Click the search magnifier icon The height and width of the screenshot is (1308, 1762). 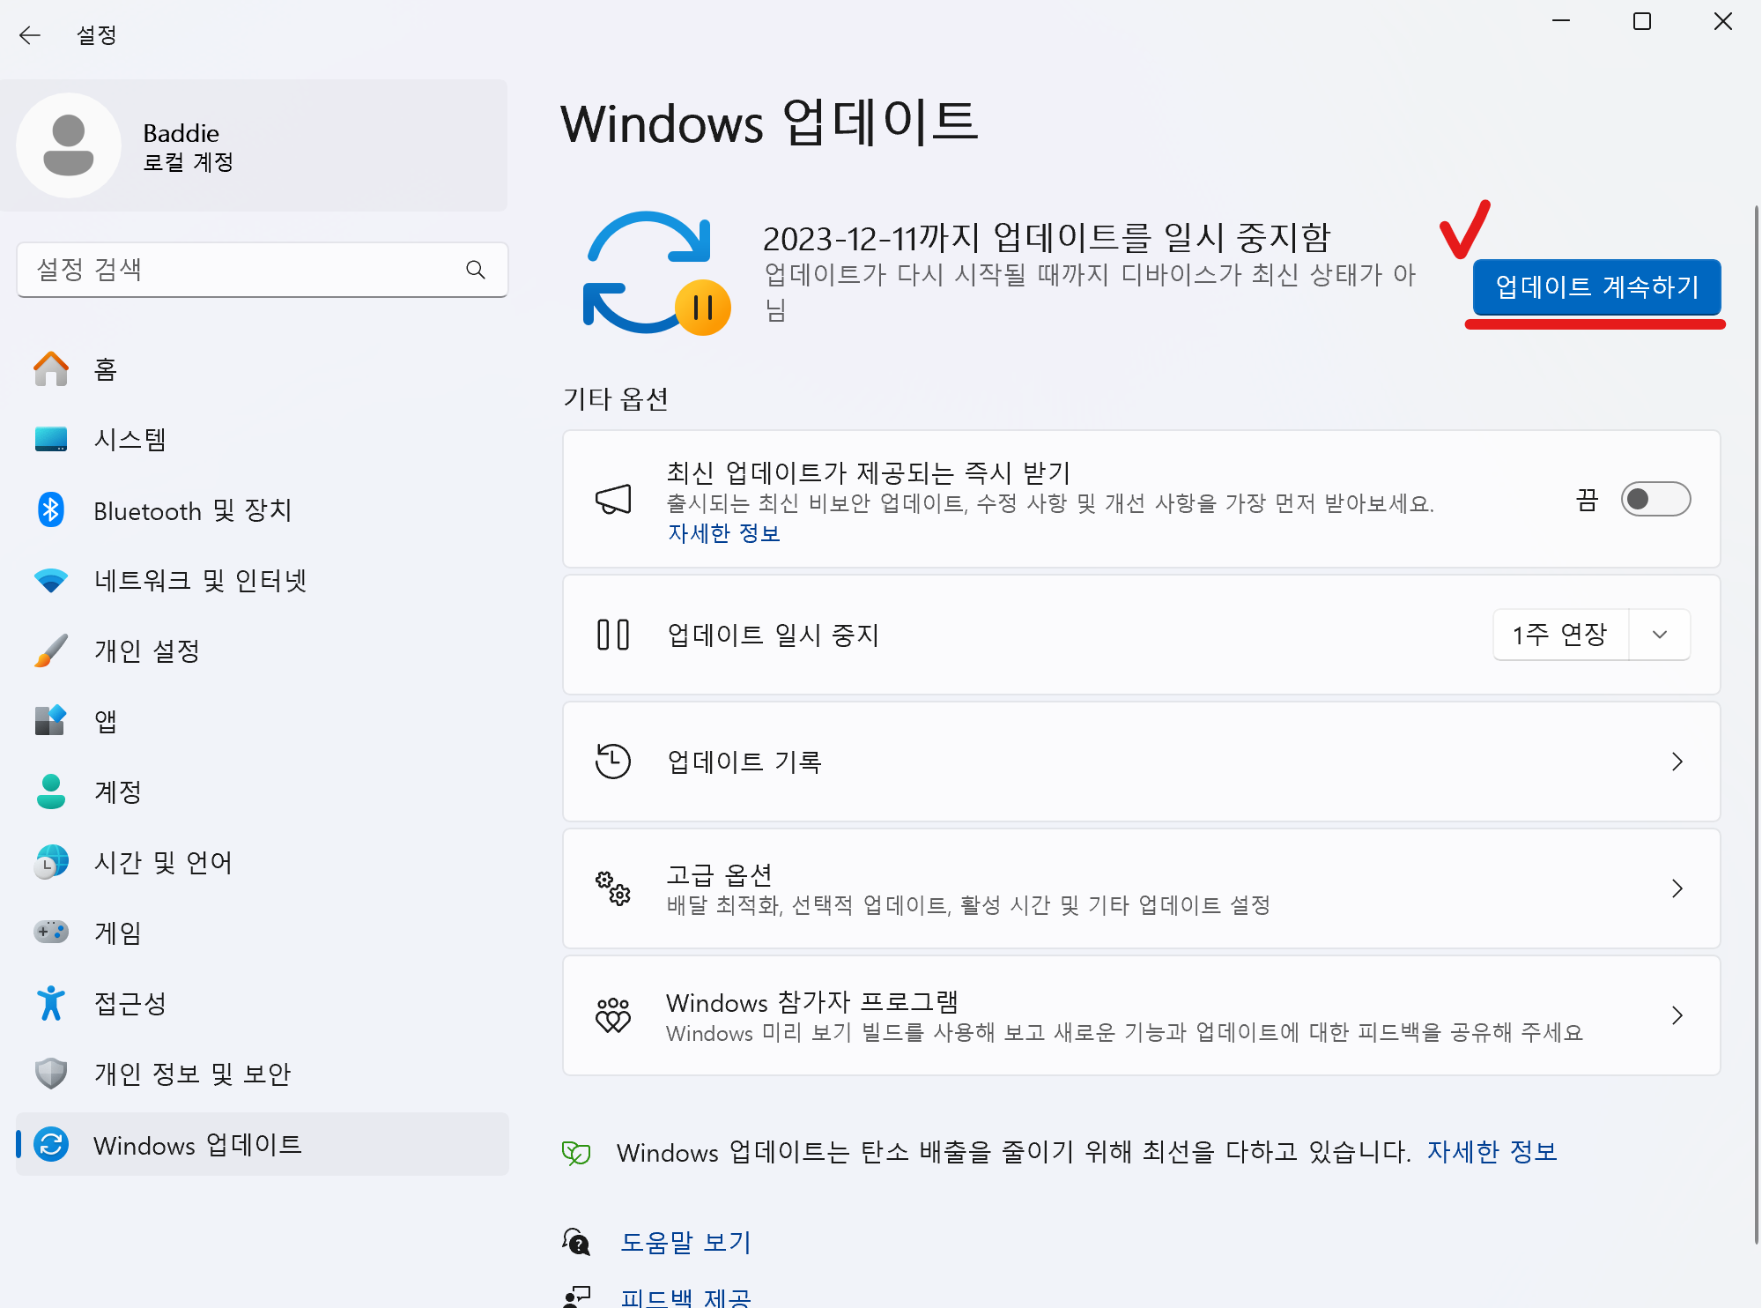(x=476, y=270)
